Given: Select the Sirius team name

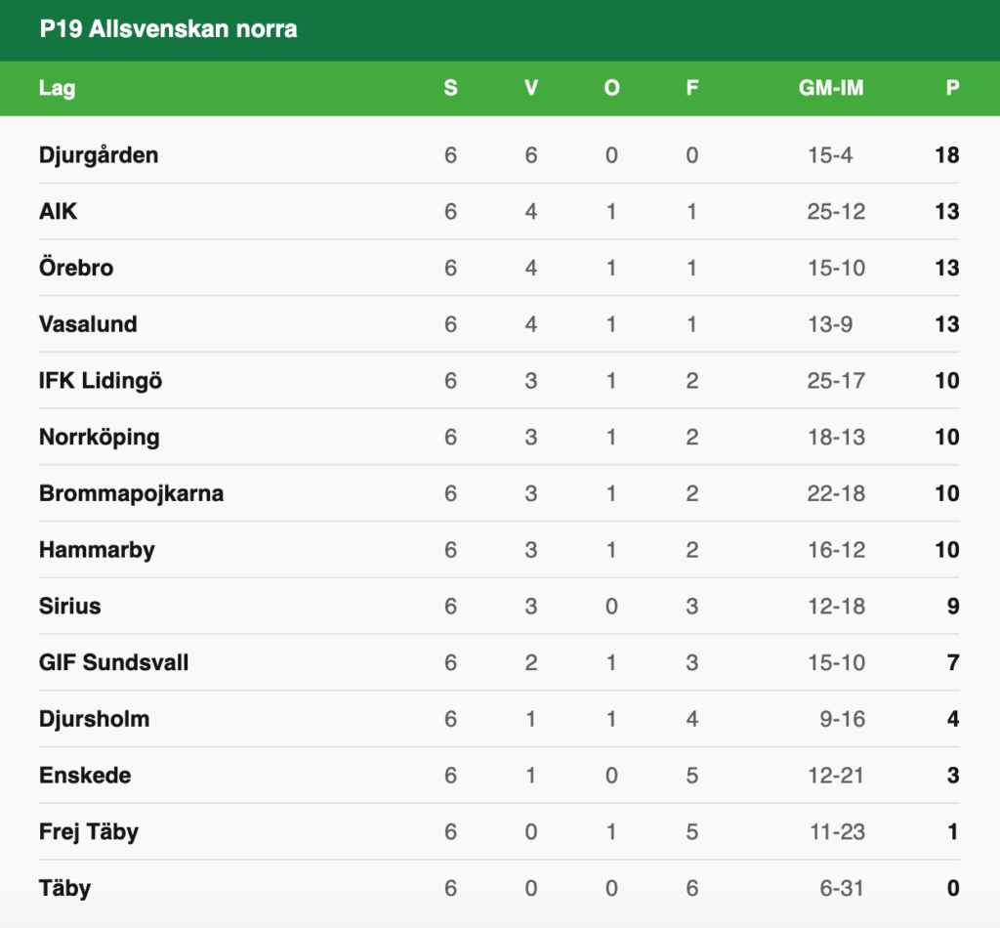Looking at the screenshot, I should tap(69, 607).
